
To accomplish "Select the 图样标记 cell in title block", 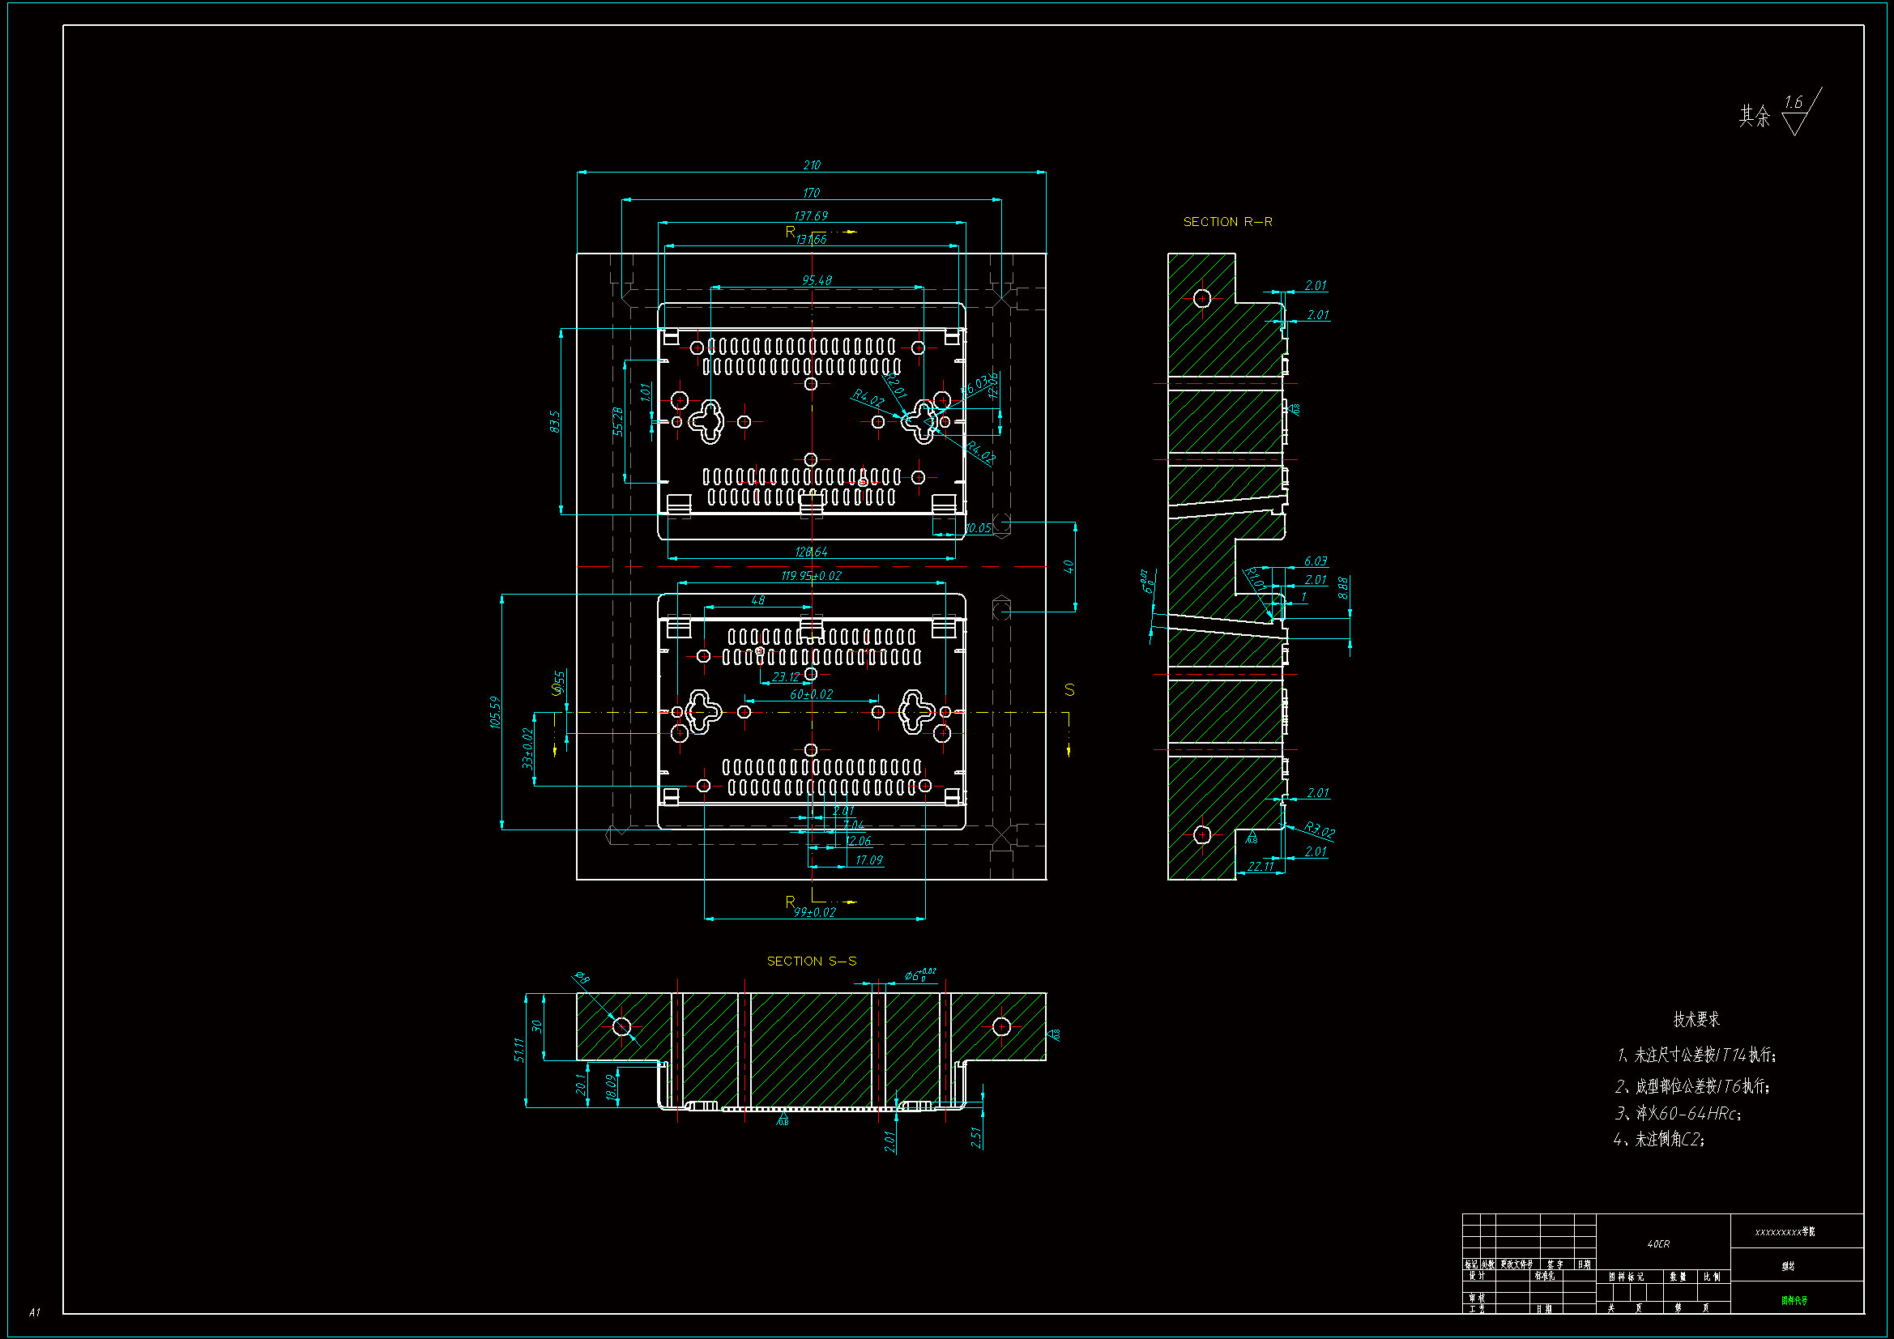I will point(1626,1277).
